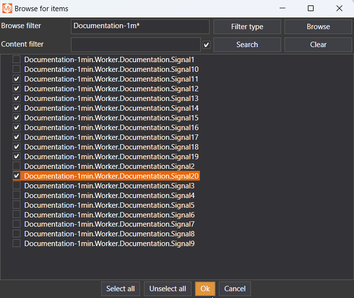Click Unselect all button

[167, 289]
